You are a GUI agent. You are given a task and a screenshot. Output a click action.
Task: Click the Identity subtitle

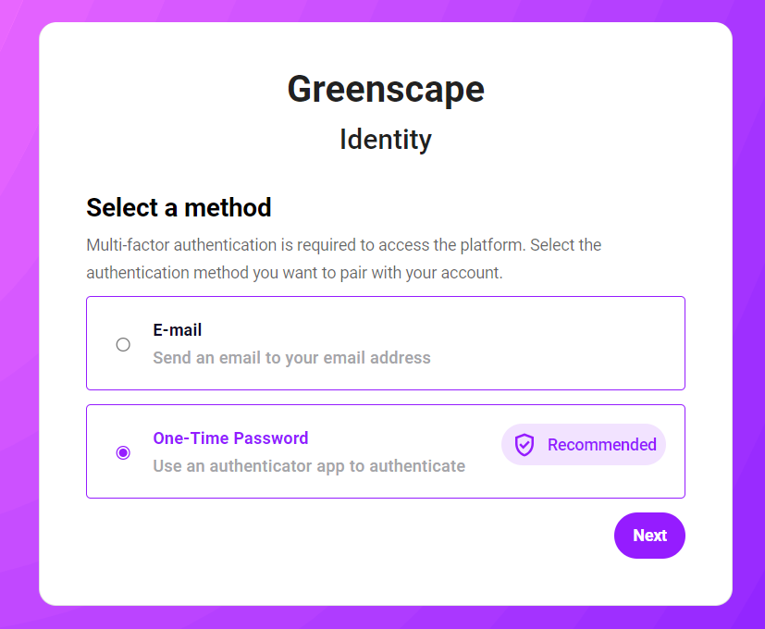386,140
